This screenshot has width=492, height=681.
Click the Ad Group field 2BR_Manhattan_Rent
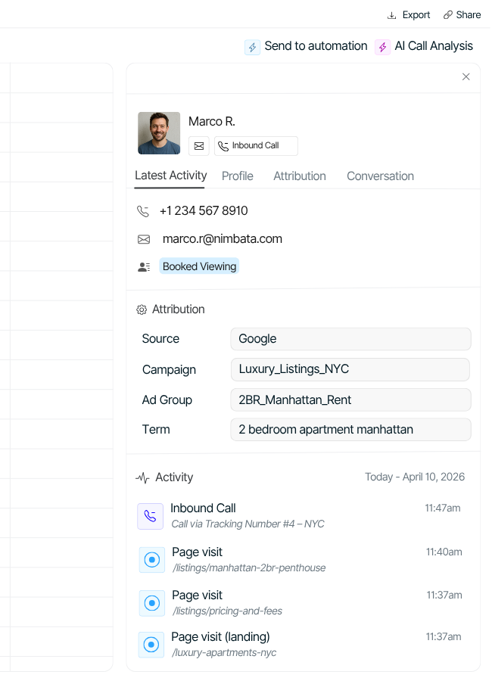(x=350, y=400)
